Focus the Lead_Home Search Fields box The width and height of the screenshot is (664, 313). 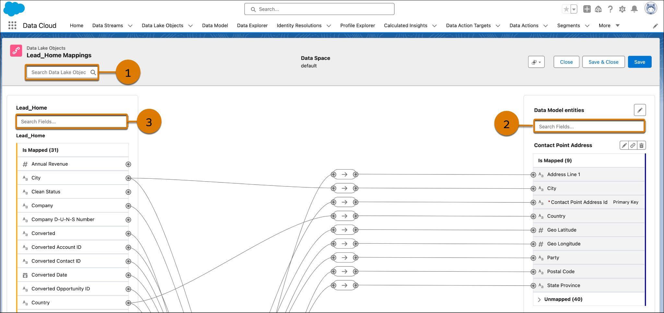[72, 122]
